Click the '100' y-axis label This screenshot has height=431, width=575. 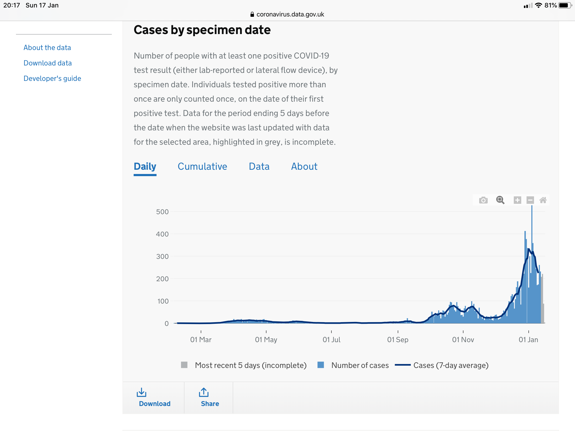(x=163, y=301)
